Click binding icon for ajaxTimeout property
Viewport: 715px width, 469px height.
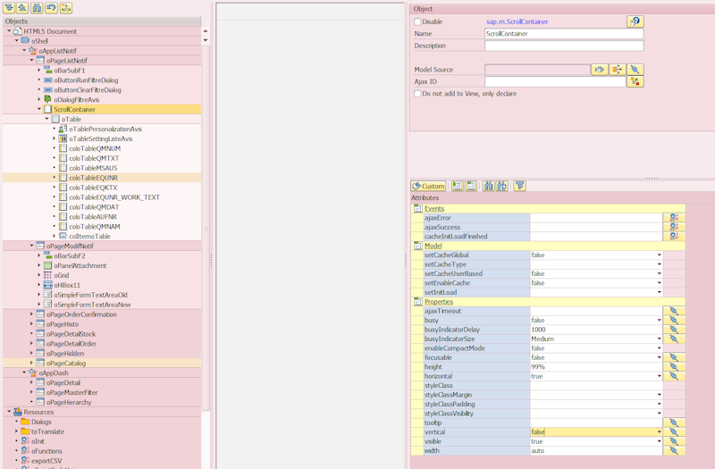click(x=674, y=311)
